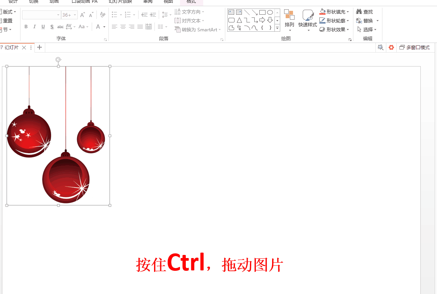Open drawing group dialog launcher

click(x=350, y=39)
